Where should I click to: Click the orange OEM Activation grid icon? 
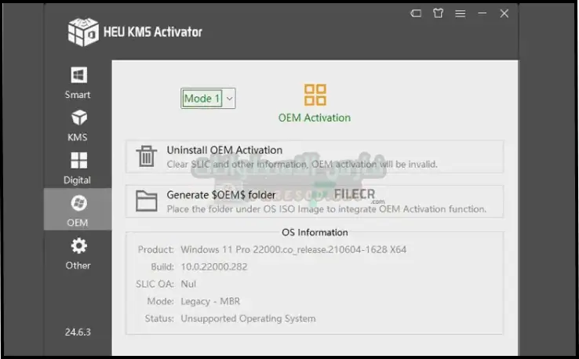tap(315, 95)
